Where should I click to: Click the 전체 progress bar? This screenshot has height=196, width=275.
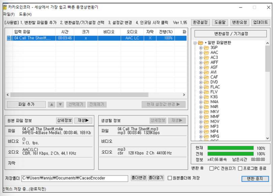click(x=231, y=154)
